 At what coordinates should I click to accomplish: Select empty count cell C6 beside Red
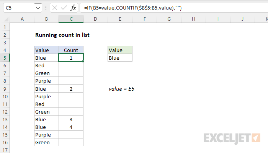71,65
